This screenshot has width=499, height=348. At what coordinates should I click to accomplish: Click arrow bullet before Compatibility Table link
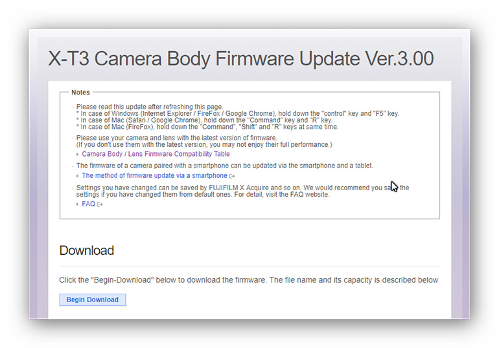pos(78,155)
